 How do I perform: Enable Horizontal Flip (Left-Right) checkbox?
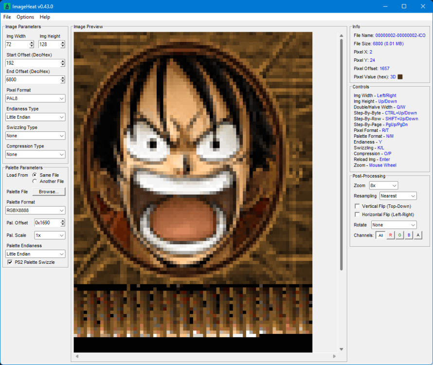357,215
